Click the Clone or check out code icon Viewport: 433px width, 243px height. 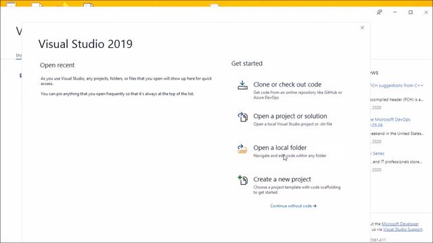pyautogui.click(x=242, y=85)
